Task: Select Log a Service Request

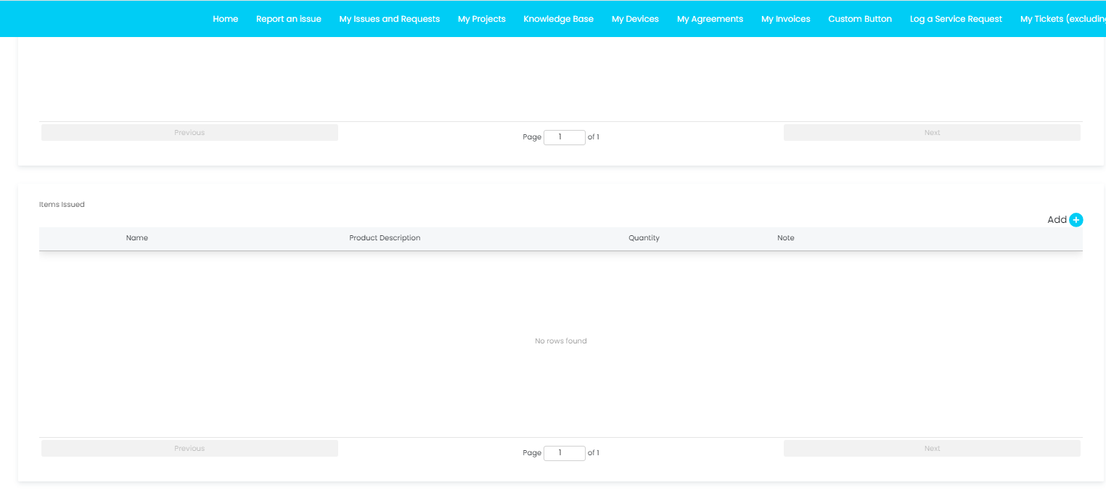Action: [x=956, y=19]
